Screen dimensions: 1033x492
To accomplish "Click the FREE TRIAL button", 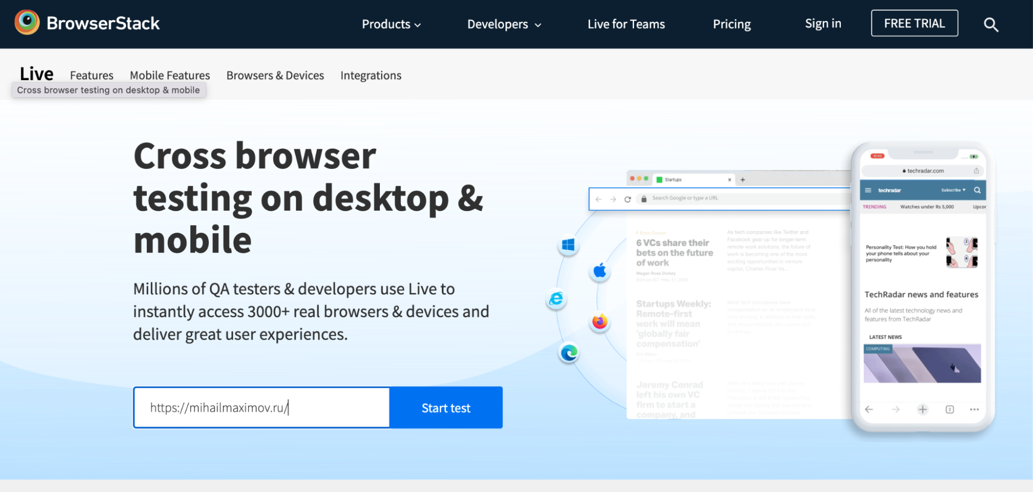I will [x=914, y=23].
